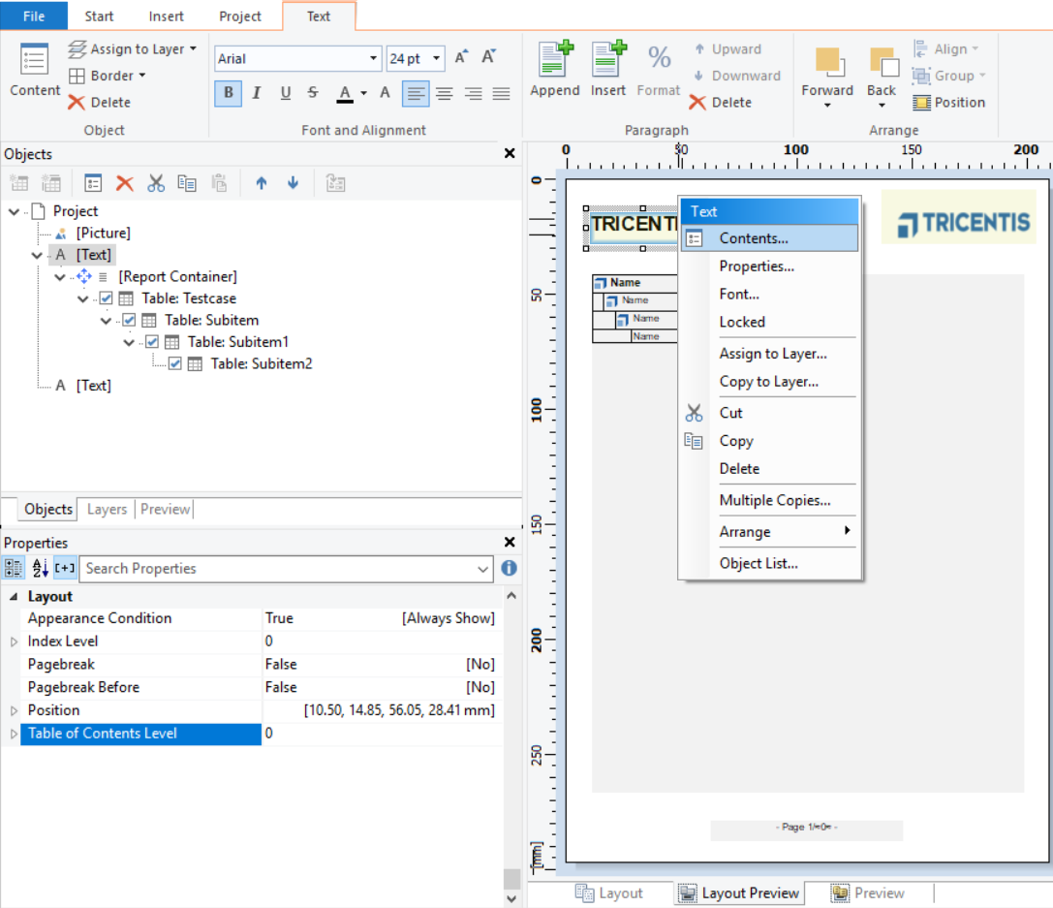Uncheck the Table: Testcase checkbox
The height and width of the screenshot is (908, 1053).
[x=107, y=298]
